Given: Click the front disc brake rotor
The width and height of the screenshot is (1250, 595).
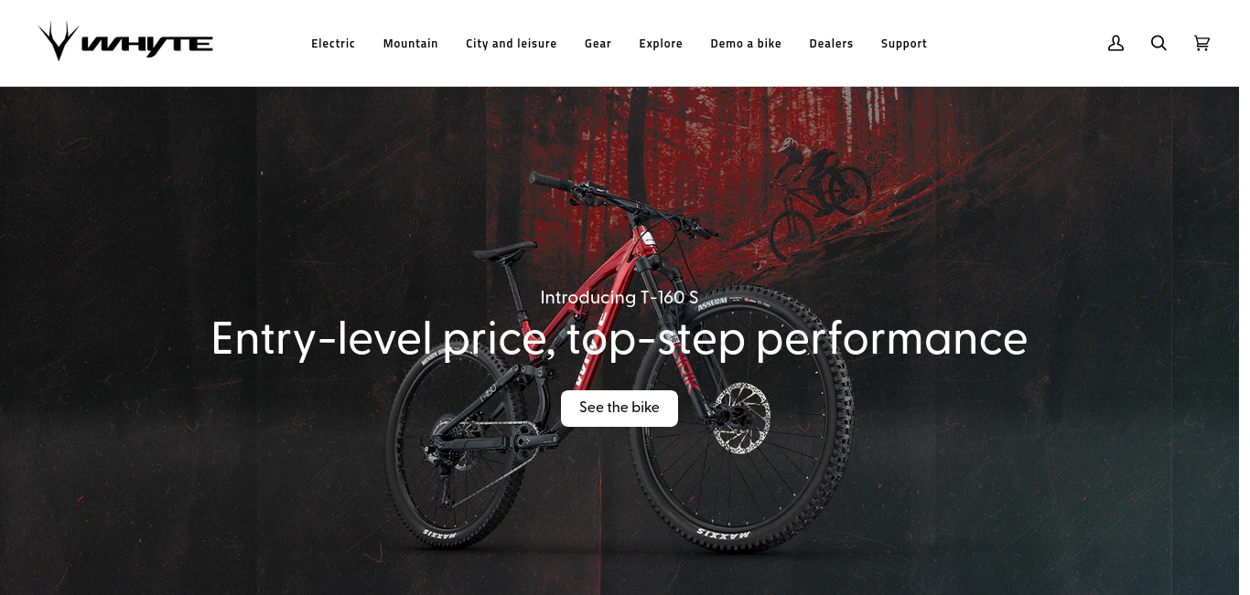Looking at the screenshot, I should point(740,419).
